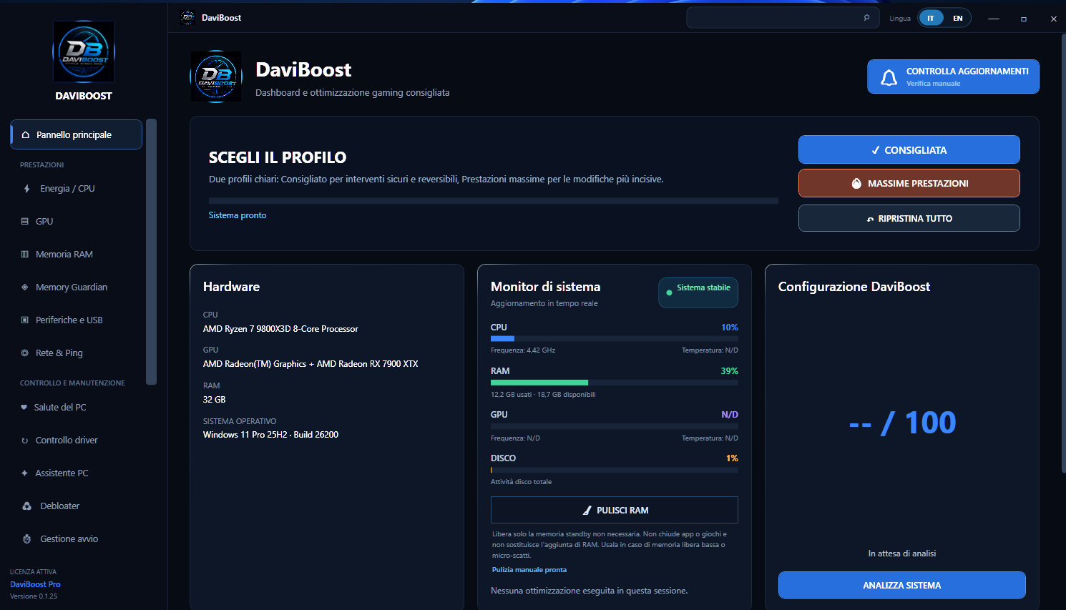Click the Sistema stabile status badge

pyautogui.click(x=698, y=292)
